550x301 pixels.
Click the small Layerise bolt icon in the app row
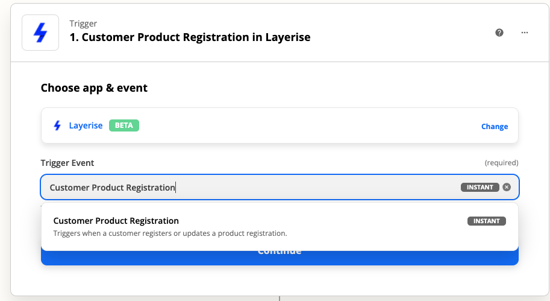58,126
